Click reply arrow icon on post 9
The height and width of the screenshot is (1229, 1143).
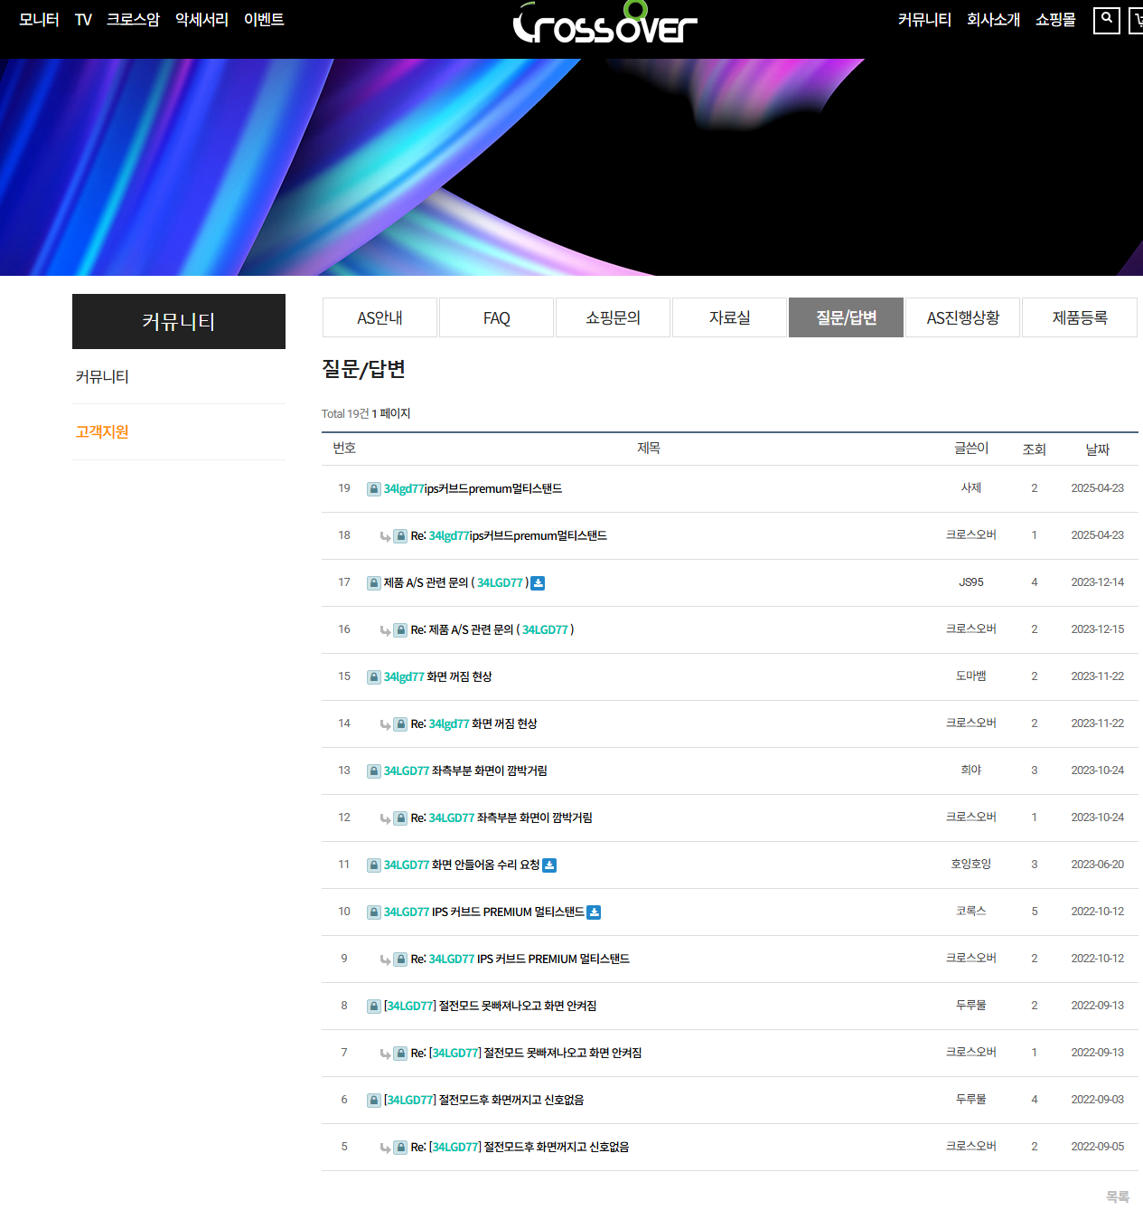[x=385, y=960]
